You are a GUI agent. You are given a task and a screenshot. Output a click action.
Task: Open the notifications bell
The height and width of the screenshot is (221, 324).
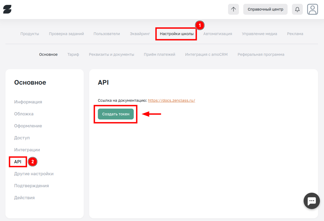point(297,9)
